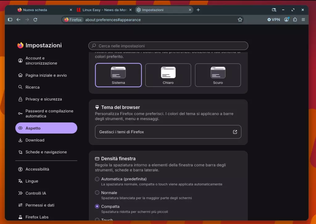Choose the Chiaro color scheme card
Viewport: 316px width, 224px height.
(x=168, y=75)
